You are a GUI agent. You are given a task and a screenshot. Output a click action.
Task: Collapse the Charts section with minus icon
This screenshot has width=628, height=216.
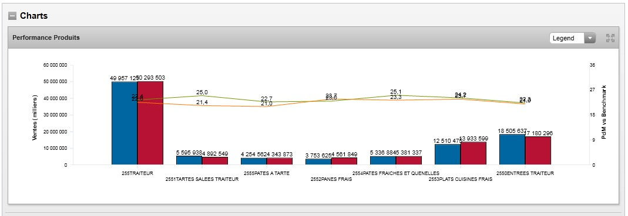pos(12,16)
